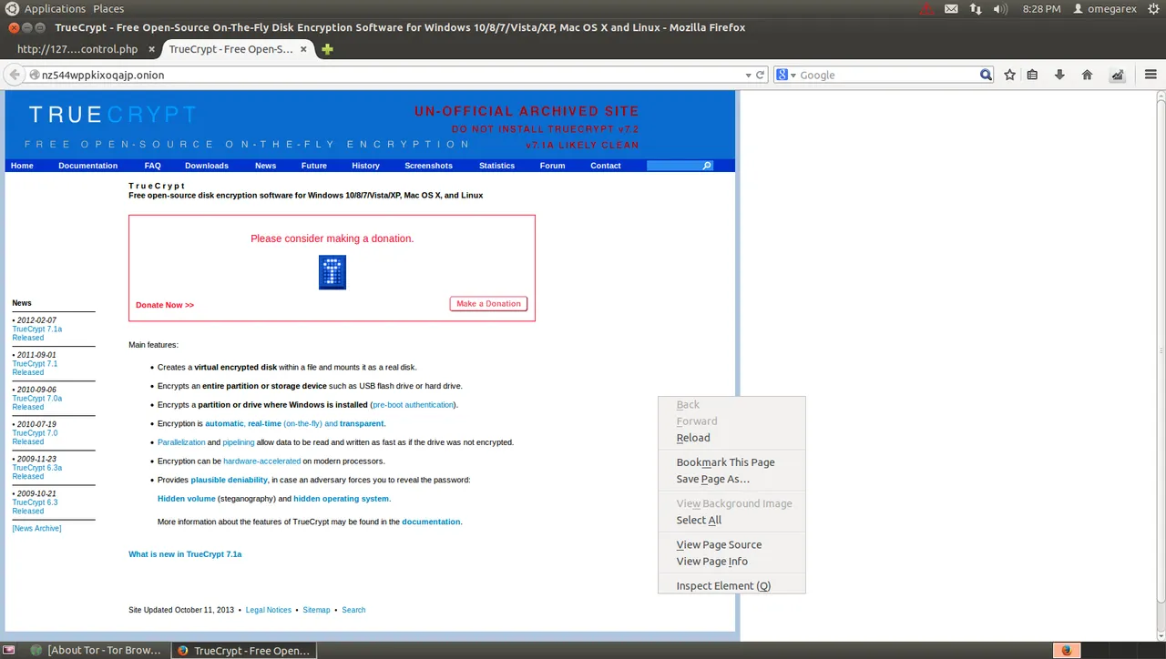Focus the address bar showing nz544wppkixoqajp.onion
This screenshot has width=1166, height=659.
tap(392, 76)
